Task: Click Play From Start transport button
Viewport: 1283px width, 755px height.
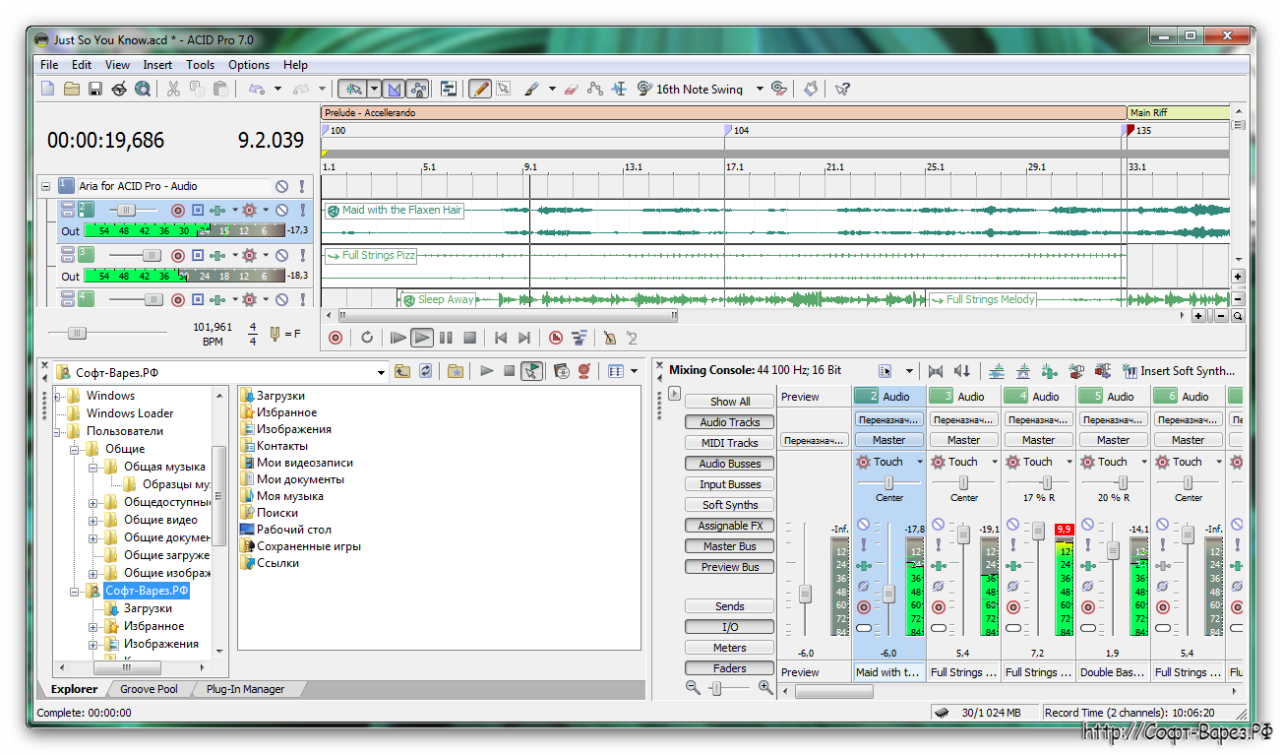Action: (x=397, y=338)
